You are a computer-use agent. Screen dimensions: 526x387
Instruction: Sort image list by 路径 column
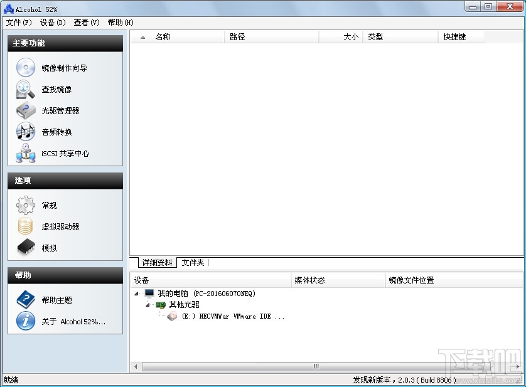click(272, 37)
